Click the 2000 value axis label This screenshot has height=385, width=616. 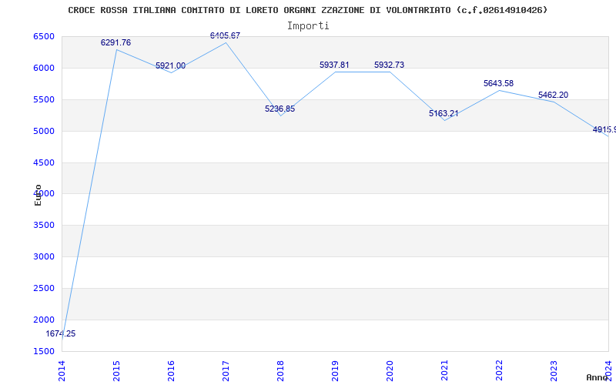click(x=43, y=320)
